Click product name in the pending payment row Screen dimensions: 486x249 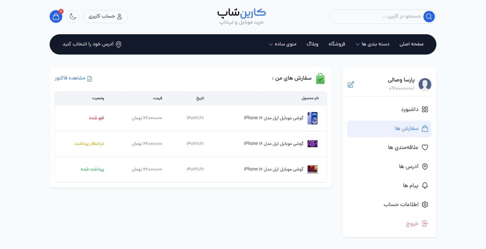274,144
